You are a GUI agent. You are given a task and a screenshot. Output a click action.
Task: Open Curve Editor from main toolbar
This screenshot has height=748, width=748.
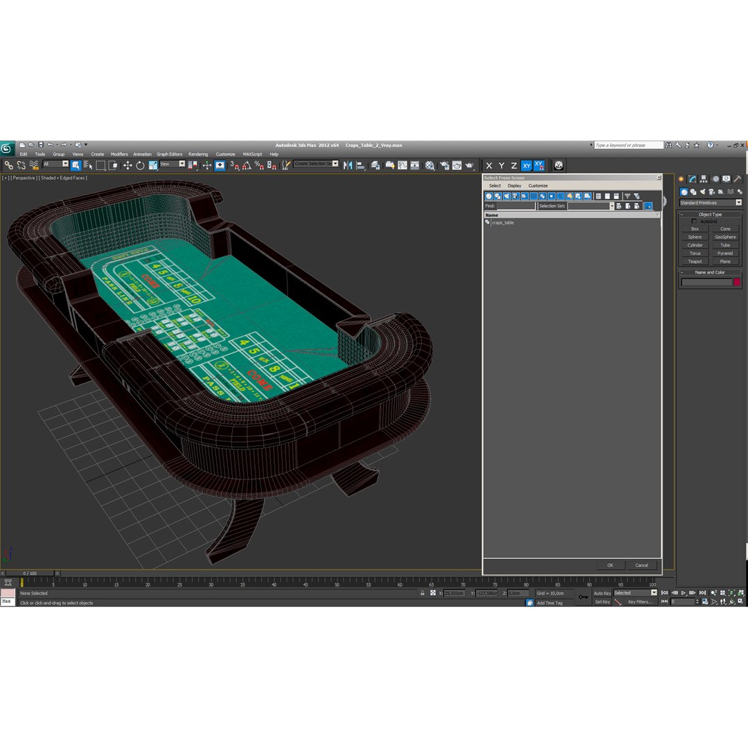pyautogui.click(x=402, y=166)
